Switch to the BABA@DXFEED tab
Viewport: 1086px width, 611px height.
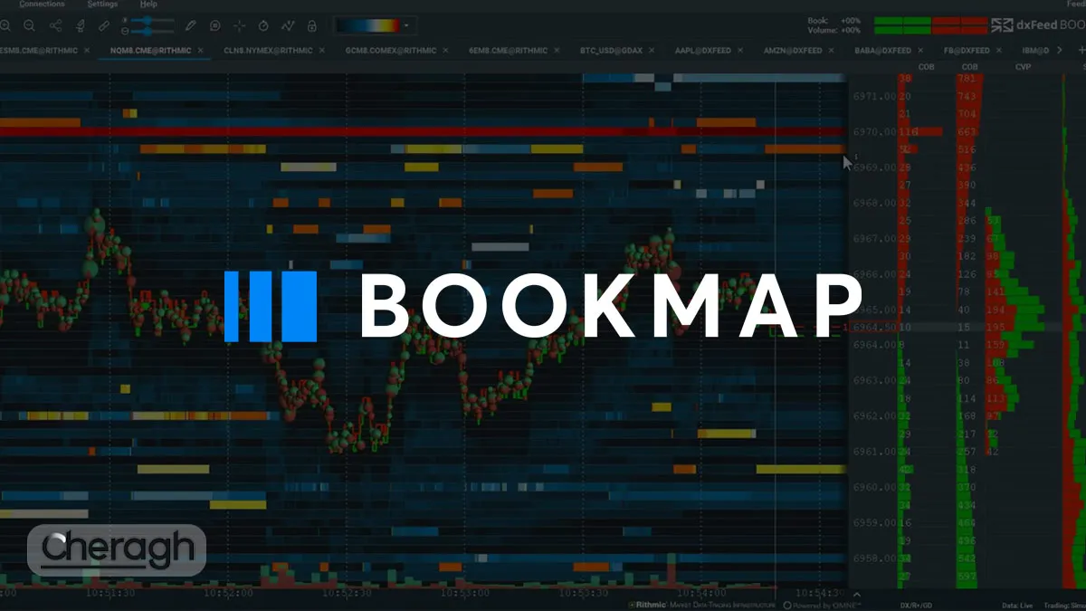[882, 51]
